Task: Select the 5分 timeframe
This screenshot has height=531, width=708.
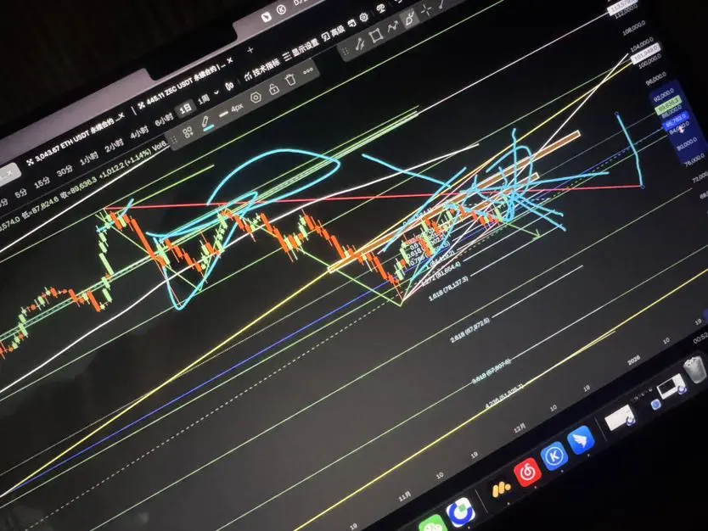Action: pyautogui.click(x=20, y=194)
